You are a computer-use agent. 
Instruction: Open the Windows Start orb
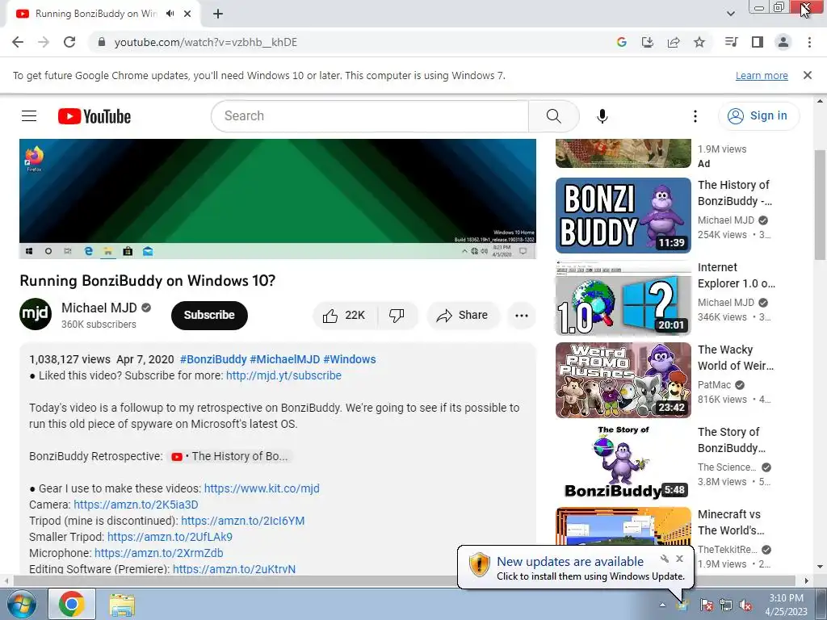21,604
